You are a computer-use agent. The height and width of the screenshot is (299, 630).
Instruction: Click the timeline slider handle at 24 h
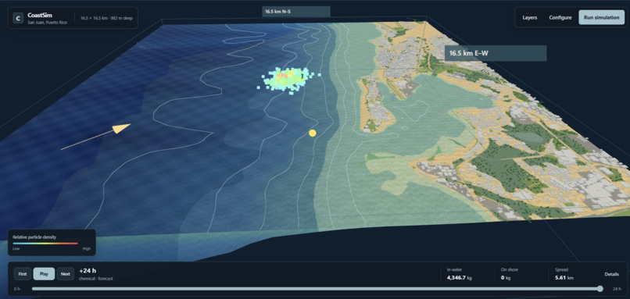click(x=600, y=289)
